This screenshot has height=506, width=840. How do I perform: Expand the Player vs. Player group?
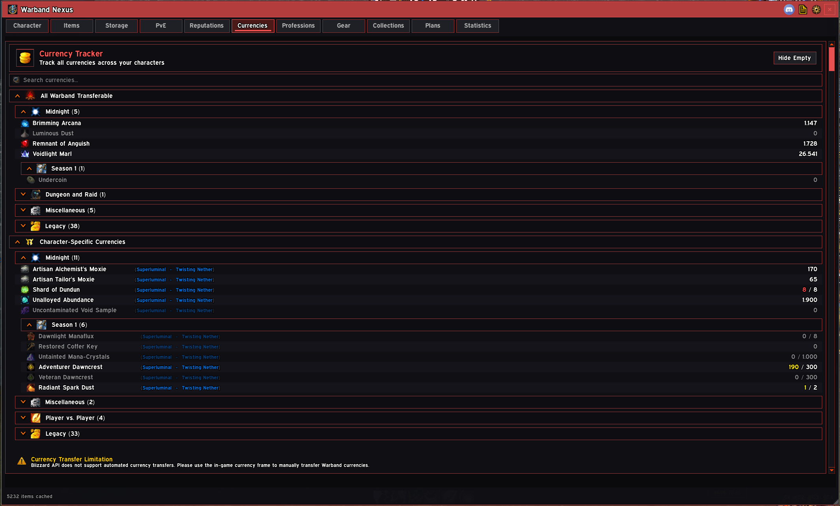coord(23,418)
